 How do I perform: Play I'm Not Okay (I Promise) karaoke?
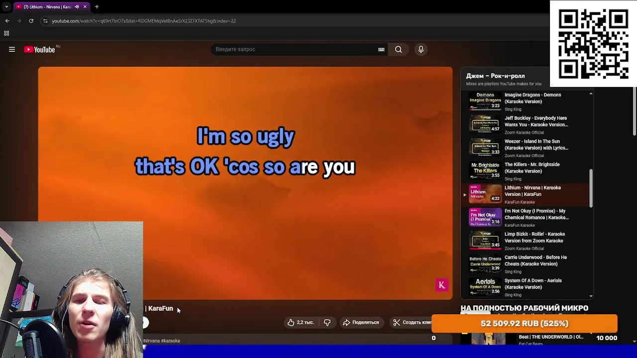(536, 214)
